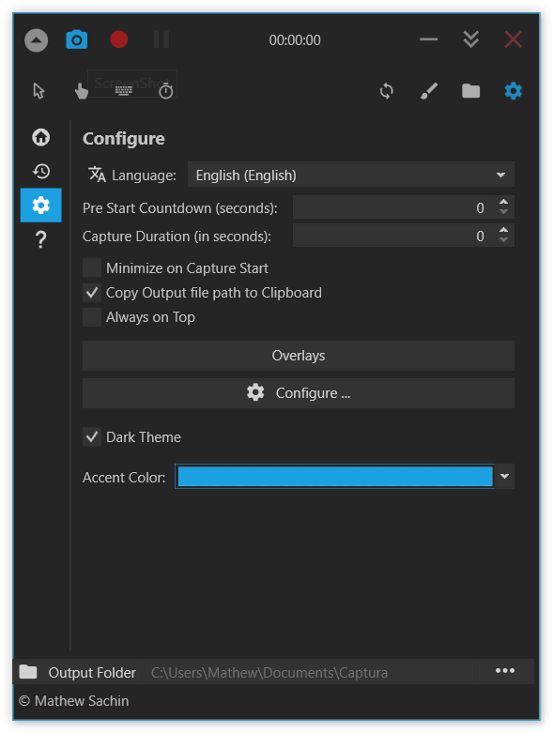Image resolution: width=553 pixels, height=733 pixels.
Task: Disable the Dark Theme checkbox
Action: (92, 436)
